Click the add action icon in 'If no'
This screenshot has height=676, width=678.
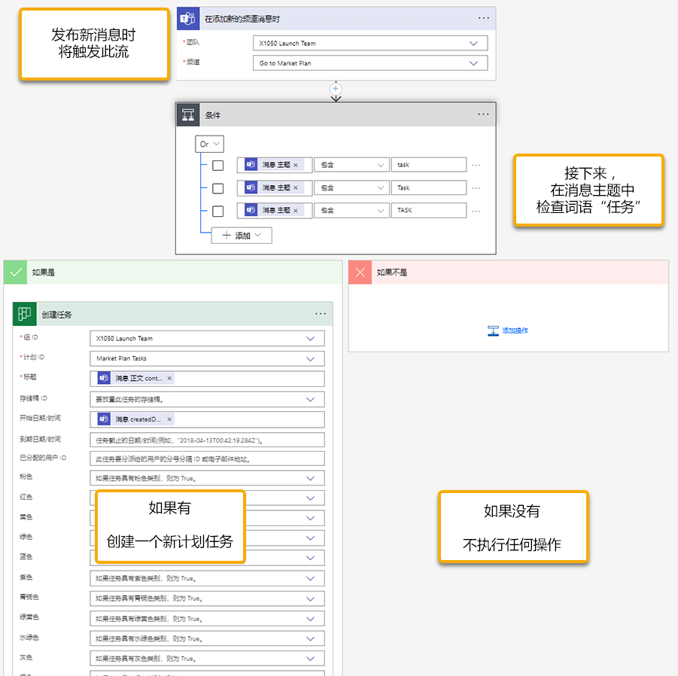point(493,331)
